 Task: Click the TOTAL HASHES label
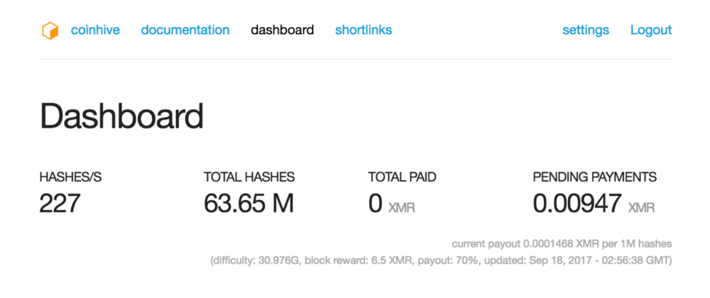click(249, 177)
